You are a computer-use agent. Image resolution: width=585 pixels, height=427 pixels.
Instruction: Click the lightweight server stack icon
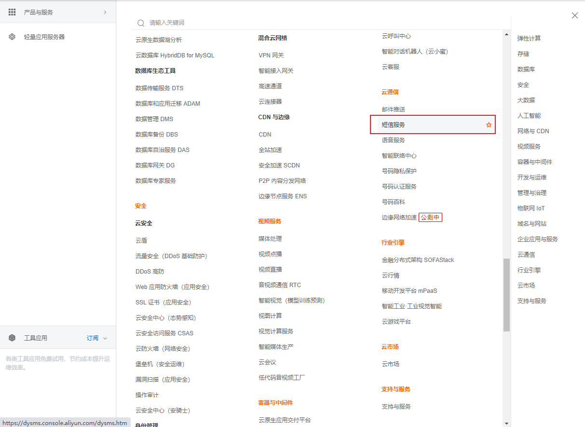click(12, 37)
